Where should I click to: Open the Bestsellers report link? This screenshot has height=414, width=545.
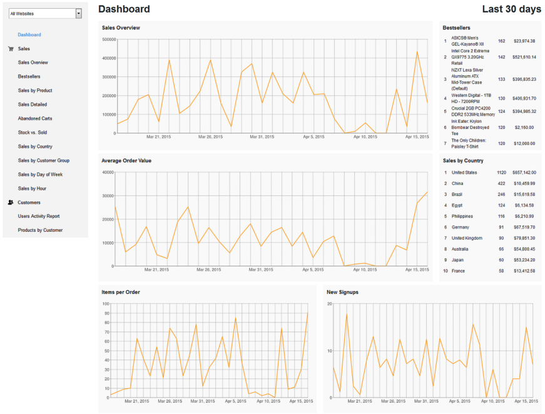[x=29, y=76]
